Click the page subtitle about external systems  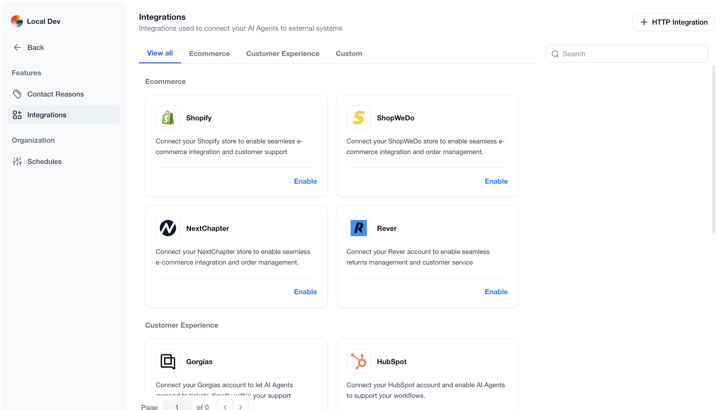[x=240, y=28]
